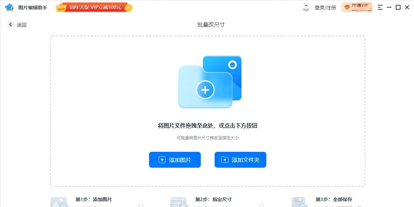The height and width of the screenshot is (207, 414).
Task: Open the 周年大促 VIP立减100元 promotion banner
Action: point(94,7)
